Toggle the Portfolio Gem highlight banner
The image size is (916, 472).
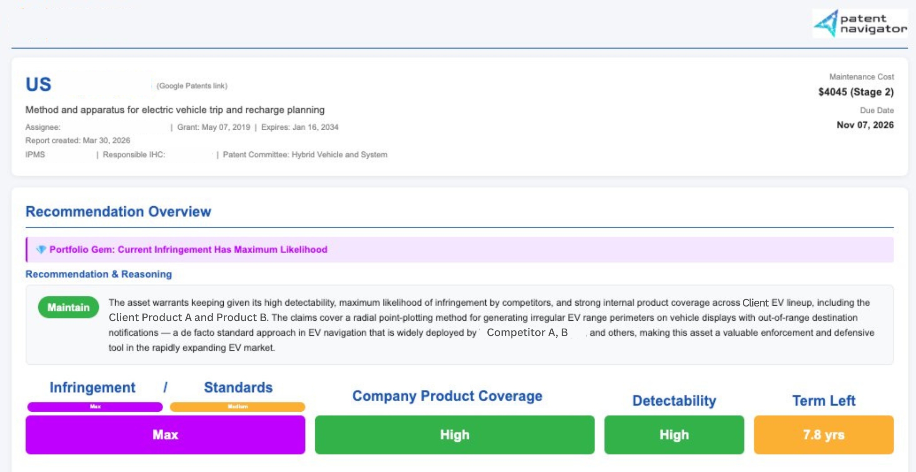(x=458, y=250)
